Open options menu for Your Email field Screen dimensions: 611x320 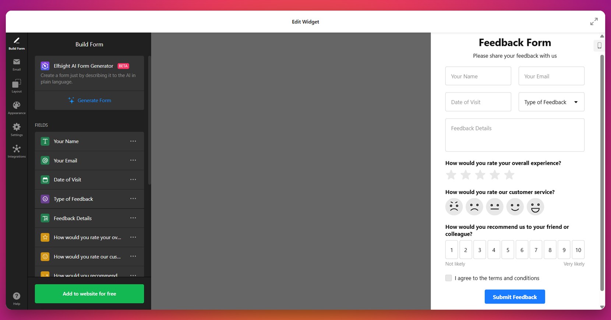[133, 160]
